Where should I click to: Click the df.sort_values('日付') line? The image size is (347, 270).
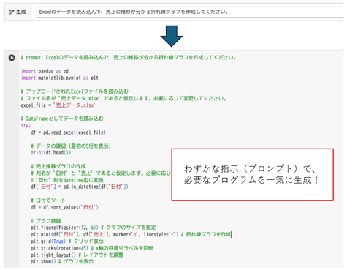click(64, 207)
